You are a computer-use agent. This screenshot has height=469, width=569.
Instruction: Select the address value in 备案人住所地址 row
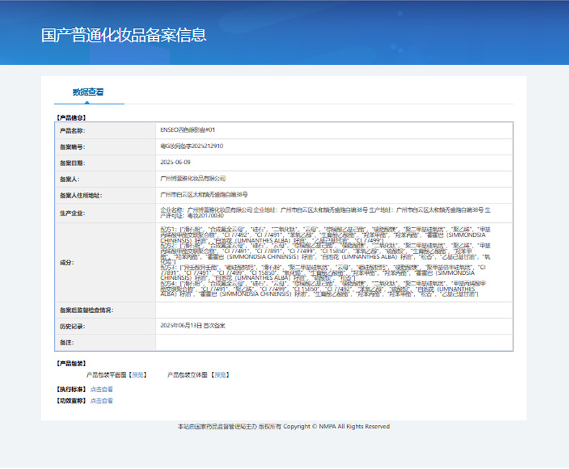204,195
